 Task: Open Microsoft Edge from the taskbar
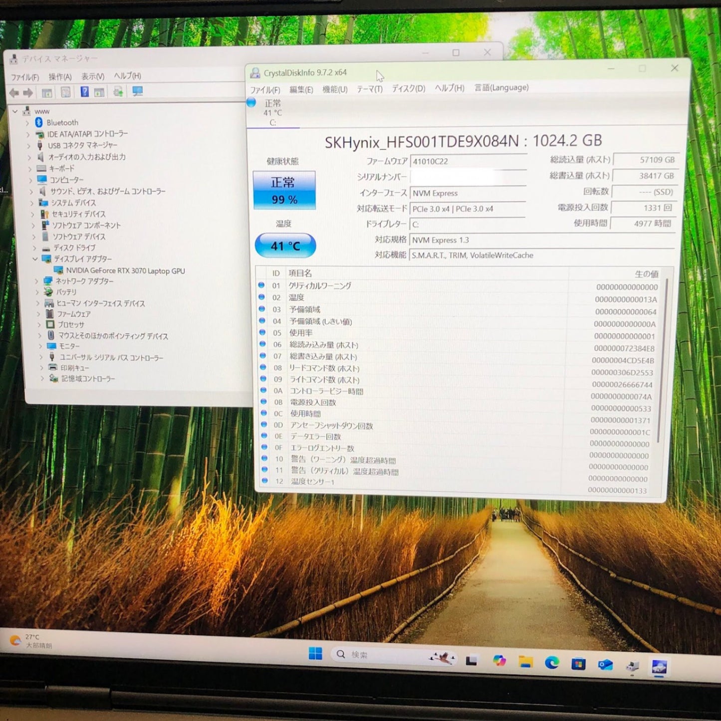tap(552, 662)
